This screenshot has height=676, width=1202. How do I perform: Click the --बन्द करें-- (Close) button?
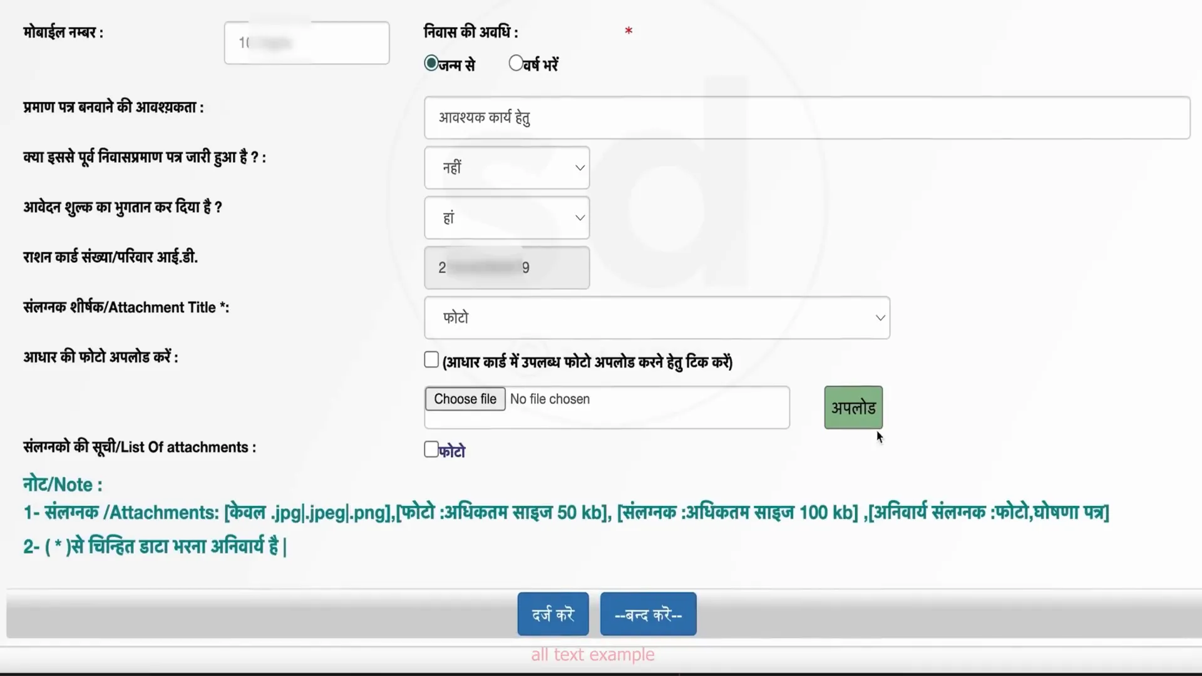coord(648,615)
